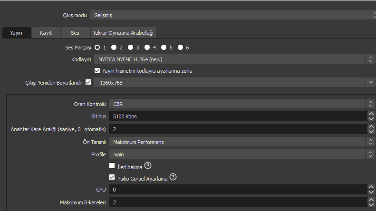The height and width of the screenshot is (211, 376).
Task: Decrease Bit hızı with down arrow
Action: tap(371, 119)
